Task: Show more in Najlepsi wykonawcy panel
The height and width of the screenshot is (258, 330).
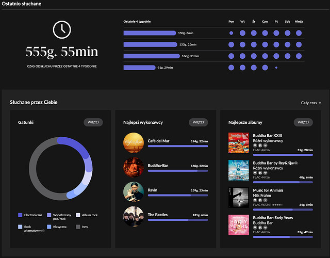Action: pyautogui.click(x=199, y=122)
